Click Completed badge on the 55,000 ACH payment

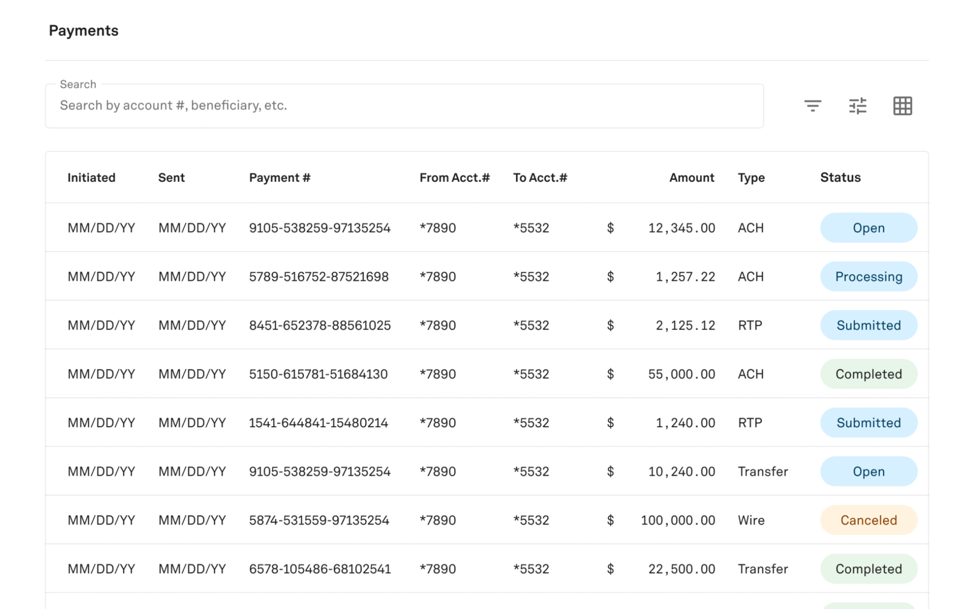(x=868, y=374)
